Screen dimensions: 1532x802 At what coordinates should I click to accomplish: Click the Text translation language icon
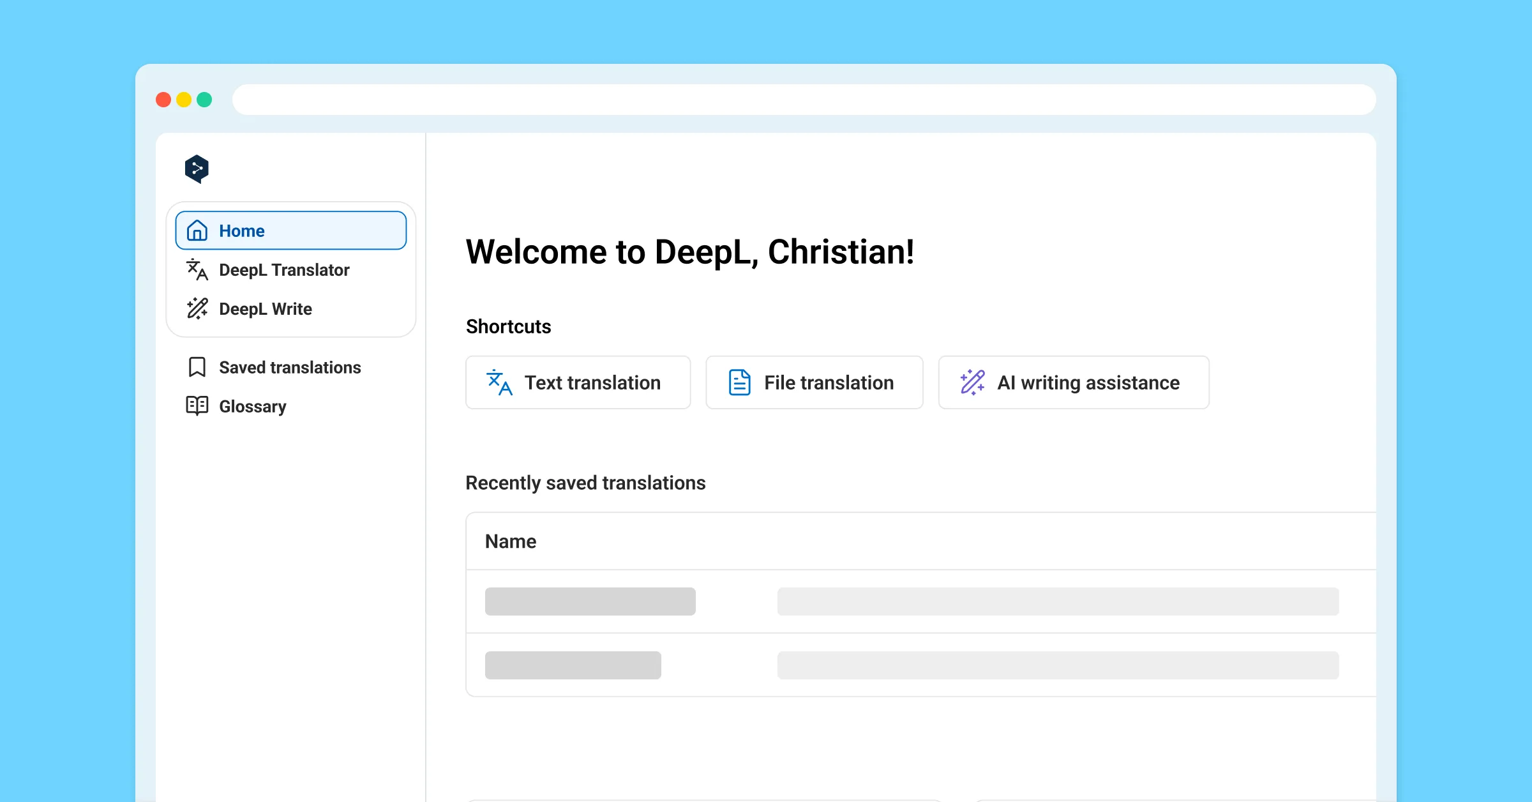tap(499, 382)
